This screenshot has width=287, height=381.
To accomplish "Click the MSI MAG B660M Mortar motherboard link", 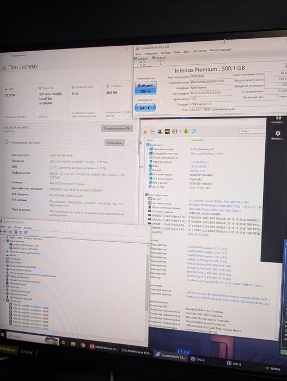I will coord(225,206).
